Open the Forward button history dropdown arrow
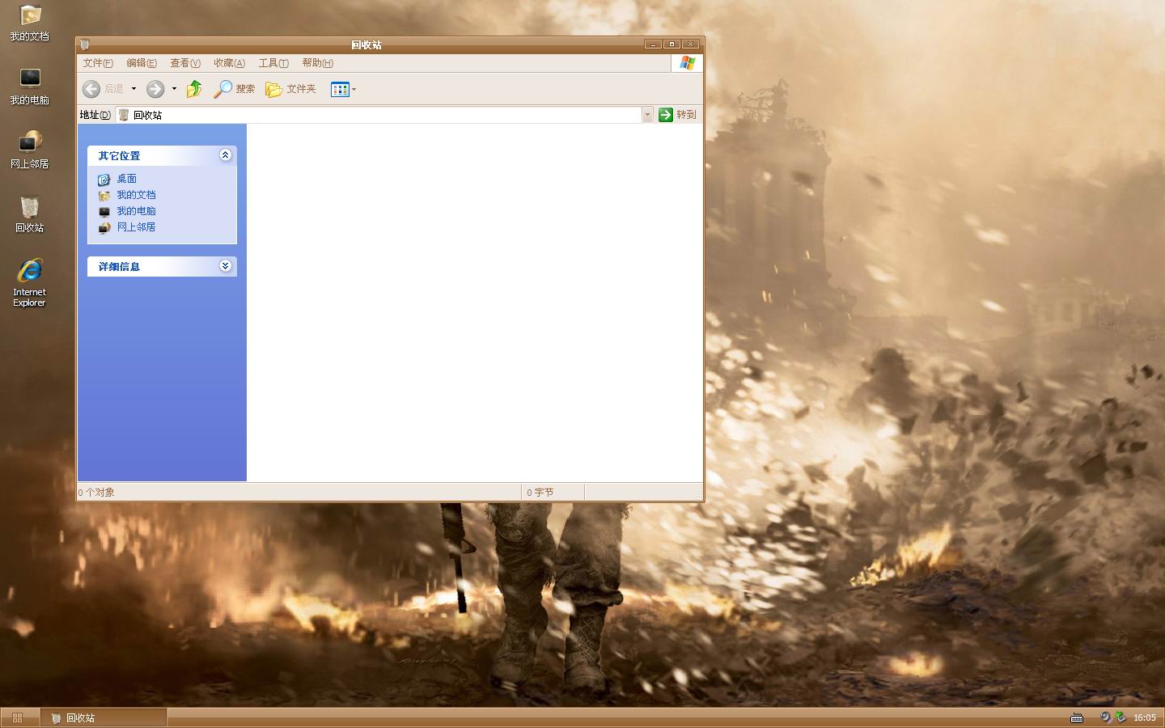Image resolution: width=1165 pixels, height=728 pixels. (x=174, y=89)
